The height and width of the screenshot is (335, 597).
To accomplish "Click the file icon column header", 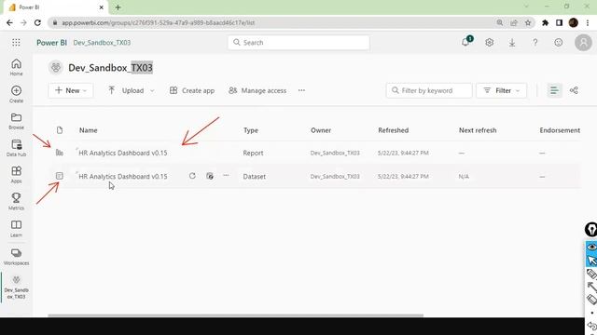I will (x=60, y=130).
